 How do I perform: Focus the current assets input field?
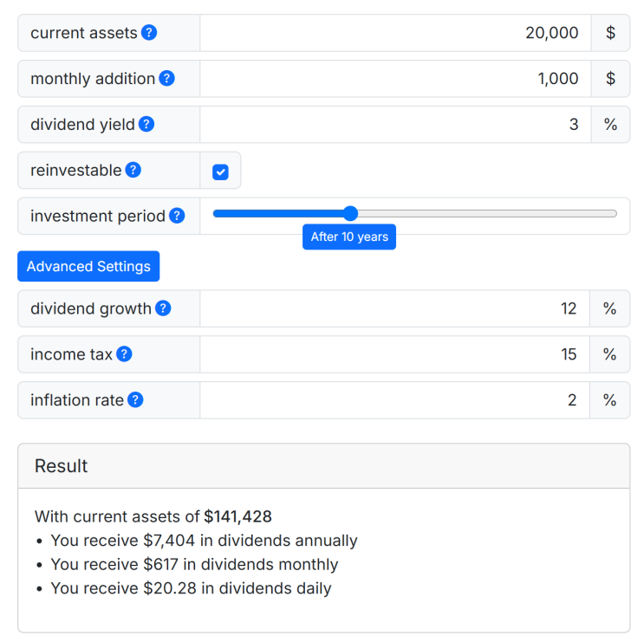point(395,33)
